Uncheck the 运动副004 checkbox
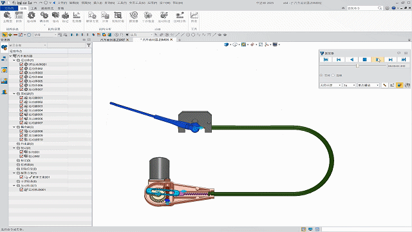This screenshot has width=412, height=232. click(x=21, y=110)
